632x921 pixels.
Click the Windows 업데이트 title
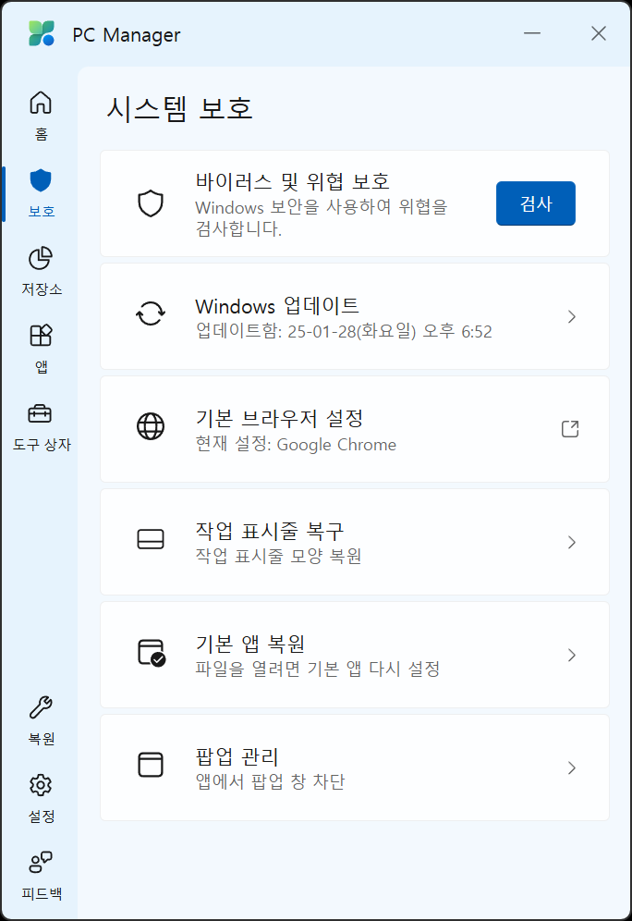(x=277, y=306)
